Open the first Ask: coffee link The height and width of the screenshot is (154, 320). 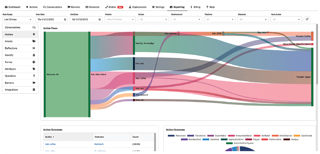tap(50, 144)
